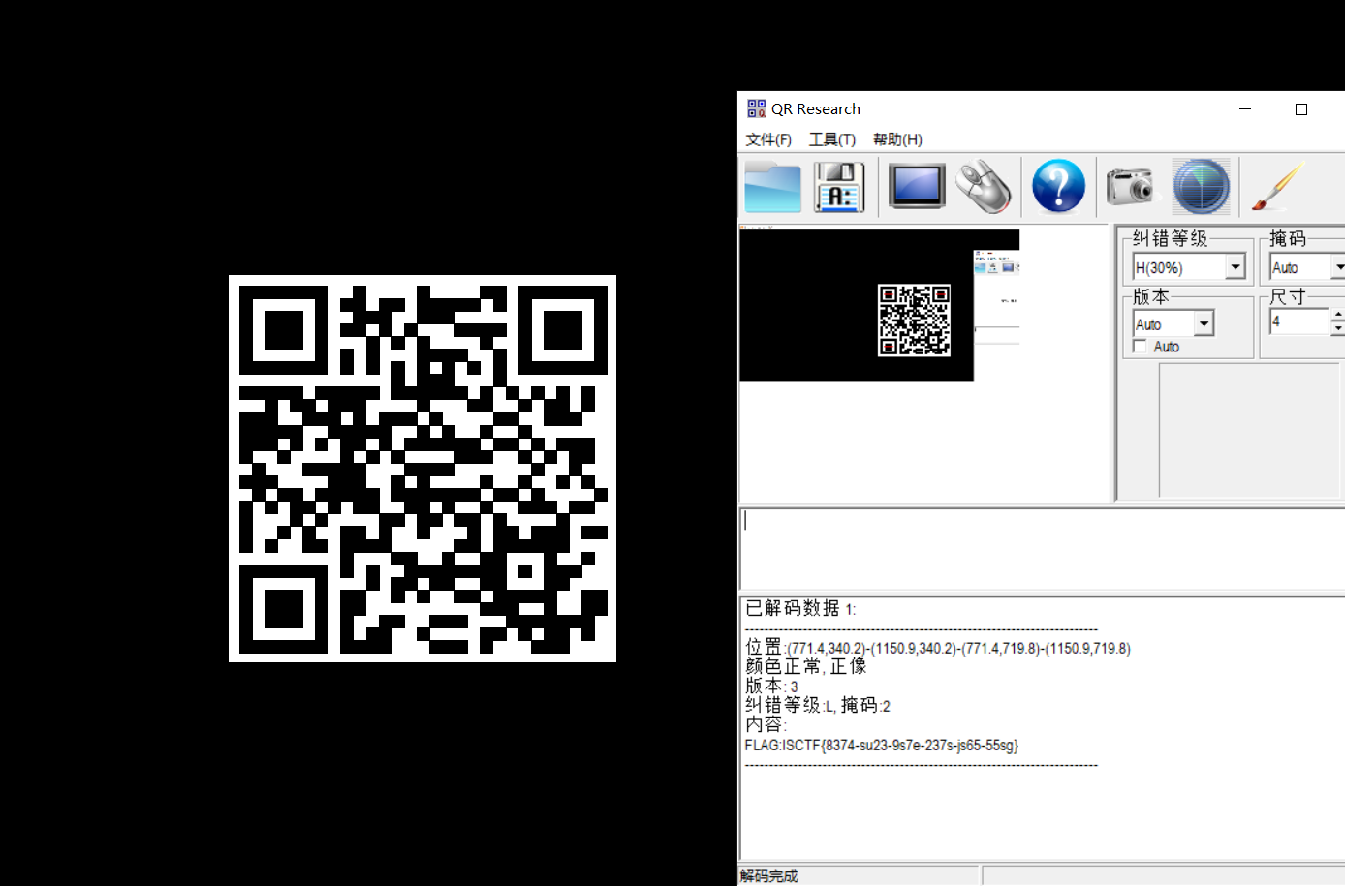Click the 尺寸 value field showing 4
This screenshot has height=886, width=1345.
tap(1298, 321)
